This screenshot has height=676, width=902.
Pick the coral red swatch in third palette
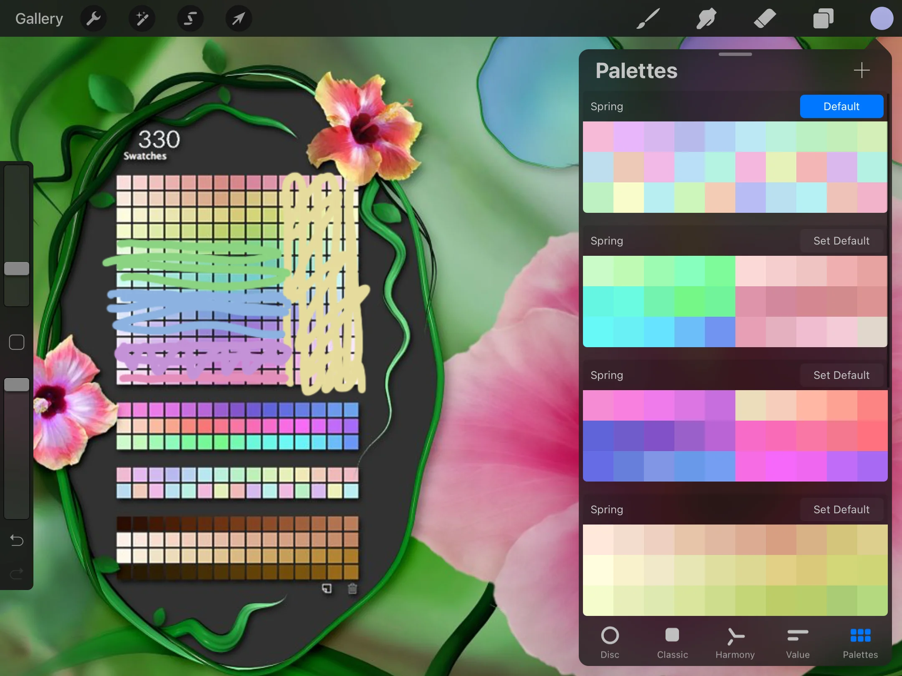point(872,436)
